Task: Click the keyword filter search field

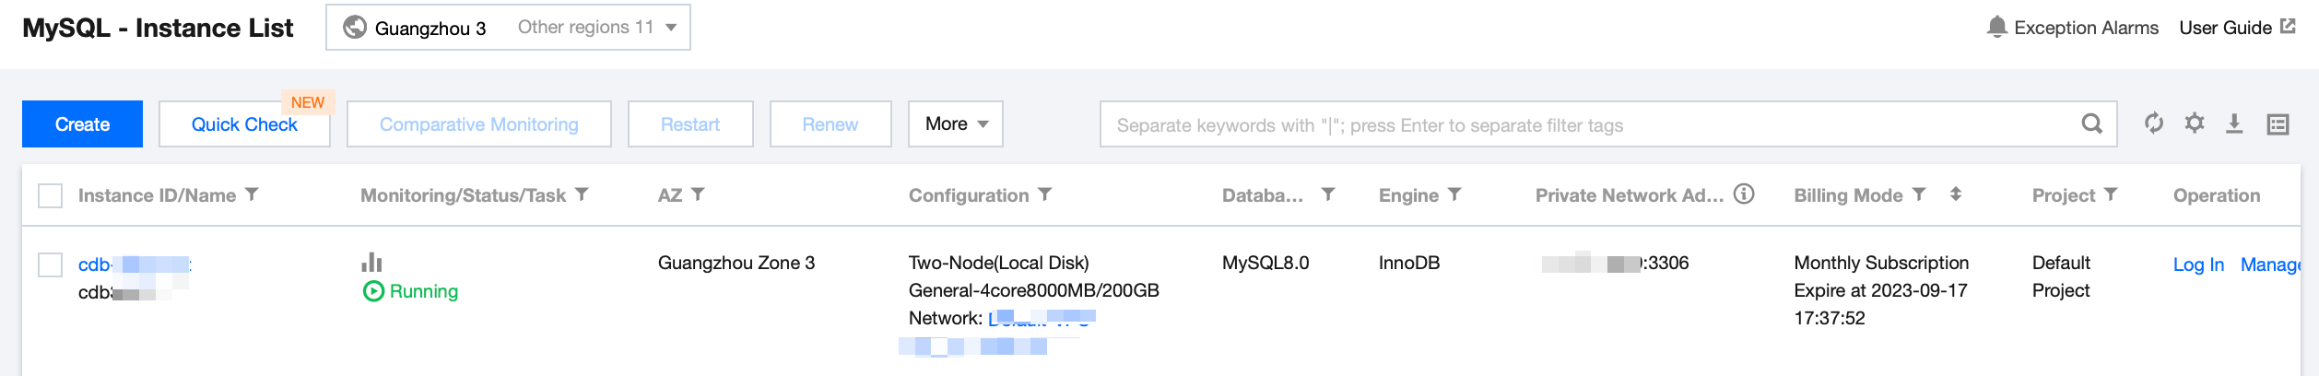Action: coord(1585,125)
